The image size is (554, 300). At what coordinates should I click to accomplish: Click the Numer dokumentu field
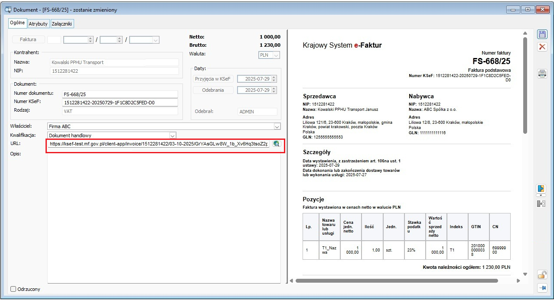[120, 94]
